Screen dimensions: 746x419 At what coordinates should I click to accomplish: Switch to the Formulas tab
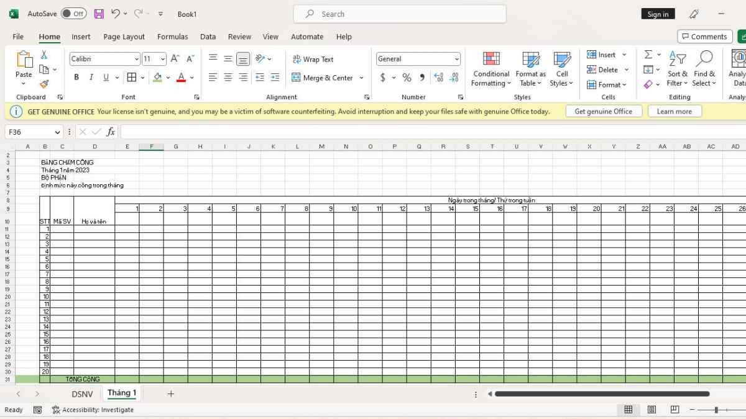point(172,37)
